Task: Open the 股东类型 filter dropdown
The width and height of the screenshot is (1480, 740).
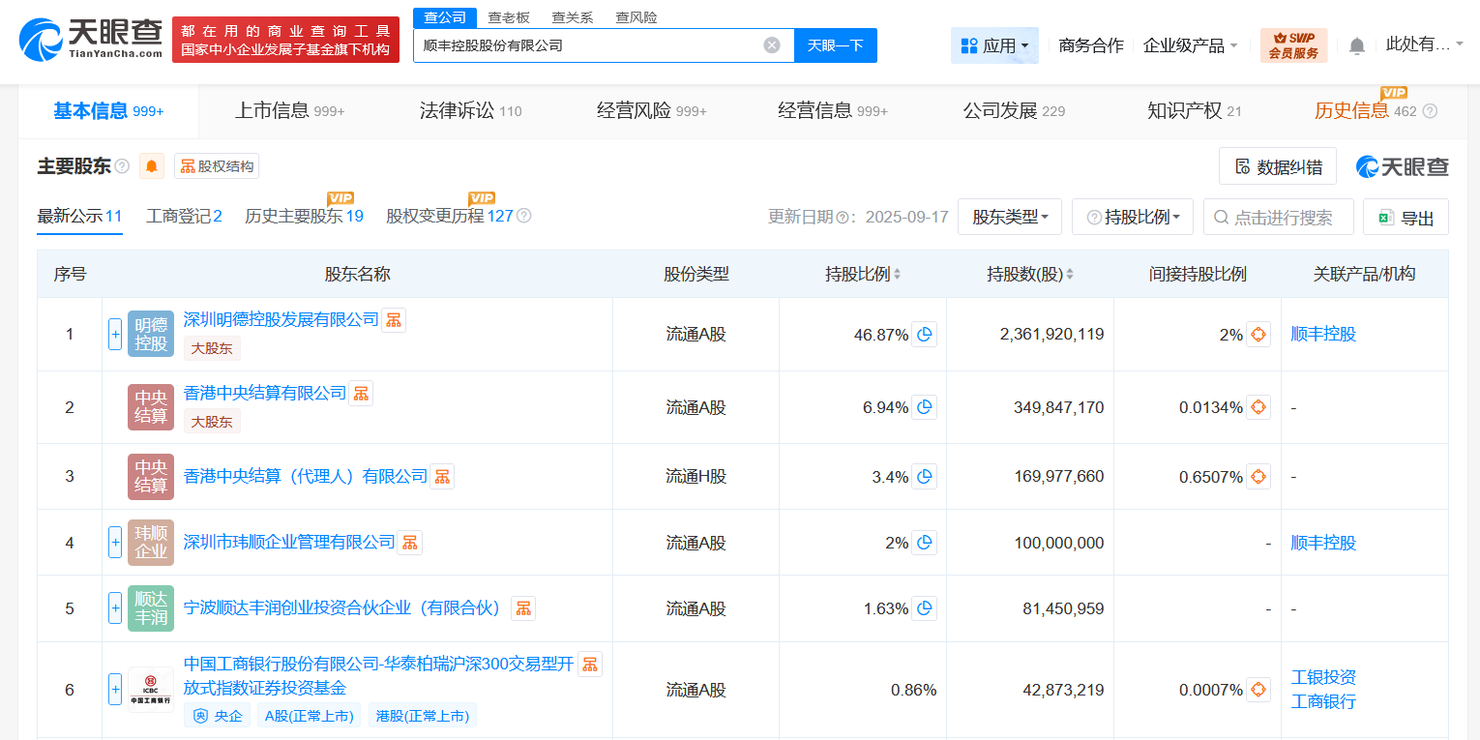Action: (x=1009, y=218)
